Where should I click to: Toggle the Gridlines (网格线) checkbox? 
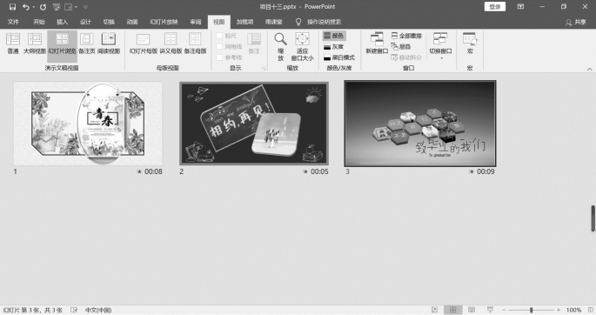click(219, 46)
